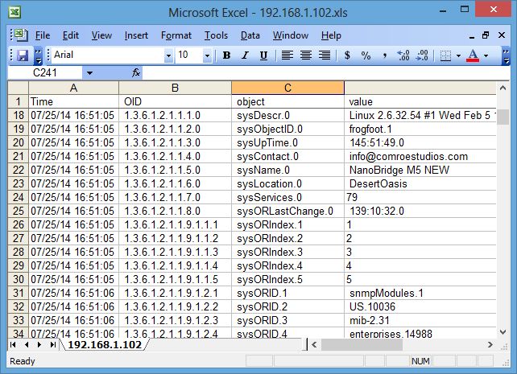
Task: Open the Insert menu
Action: tap(136, 35)
